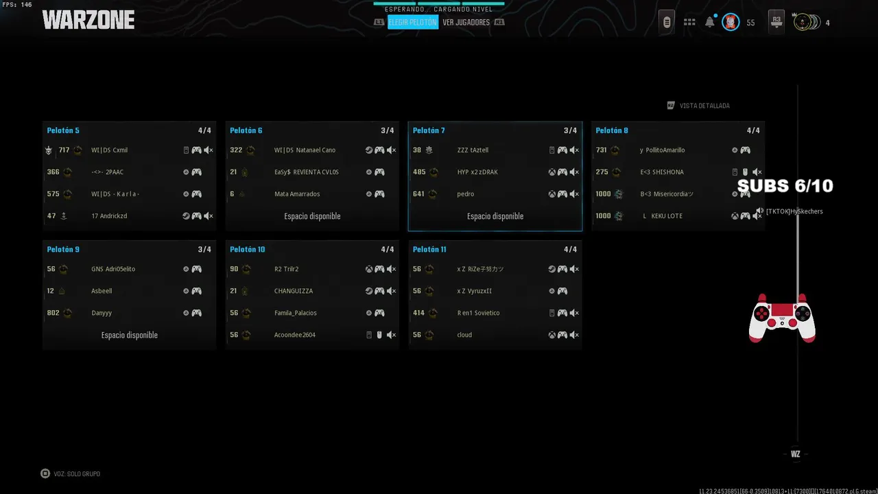Viewport: 878px width, 494px height.
Task: Toggle mute for CHANGUIZZA
Action: [391, 291]
